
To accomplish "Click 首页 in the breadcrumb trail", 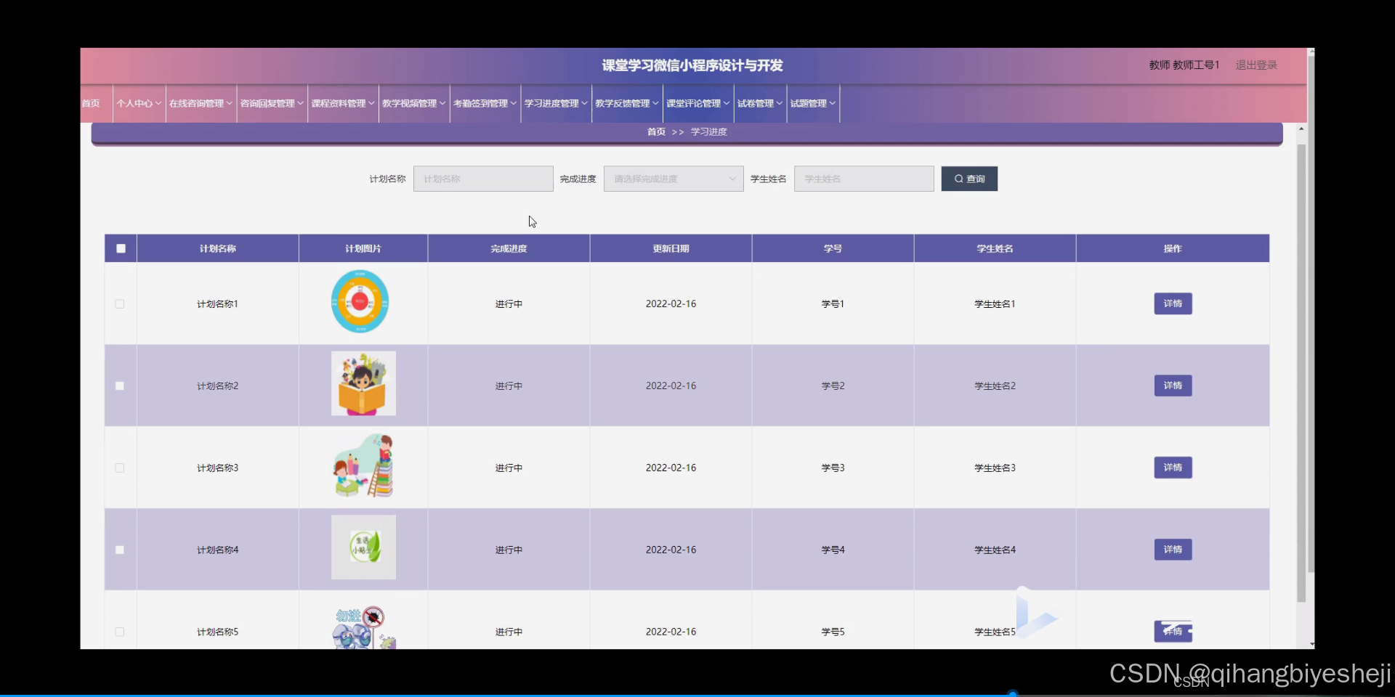I will [x=655, y=131].
